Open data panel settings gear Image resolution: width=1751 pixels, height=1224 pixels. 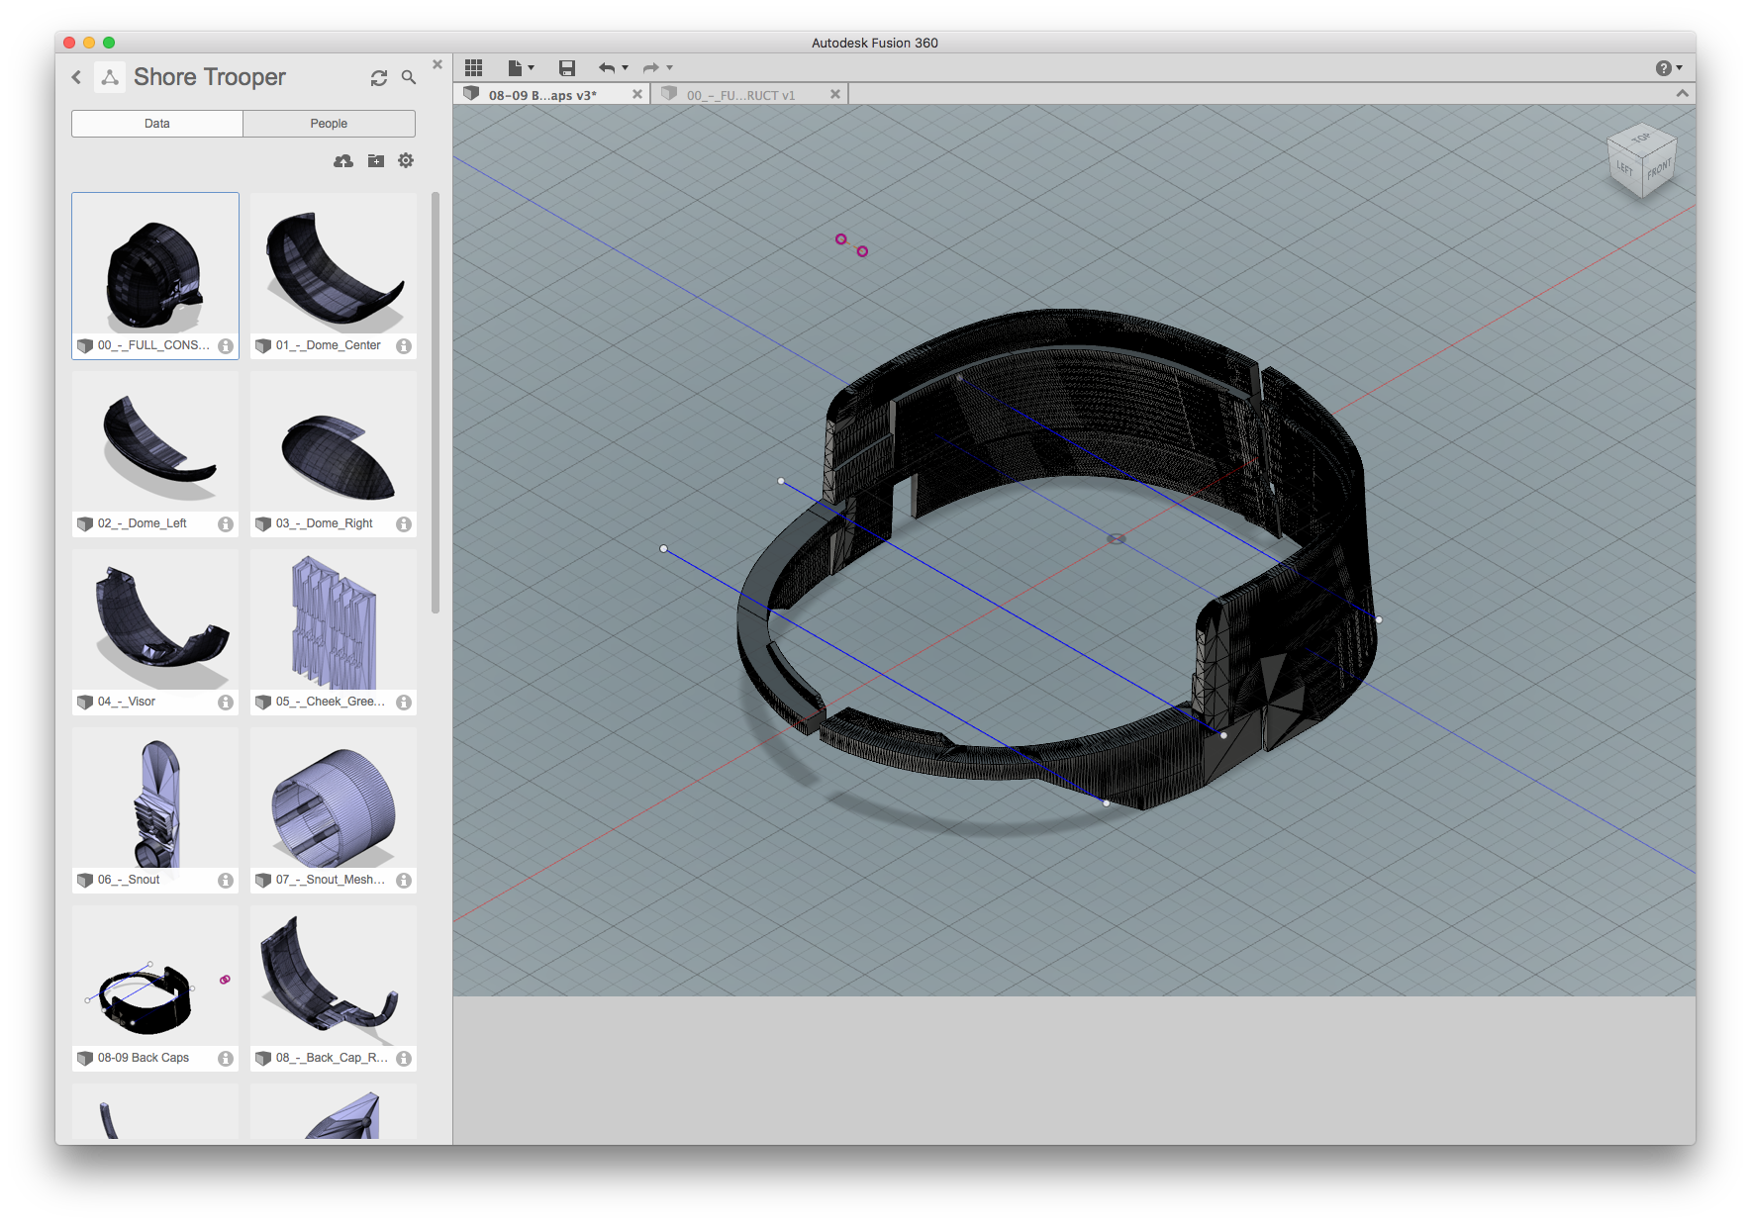tap(406, 160)
